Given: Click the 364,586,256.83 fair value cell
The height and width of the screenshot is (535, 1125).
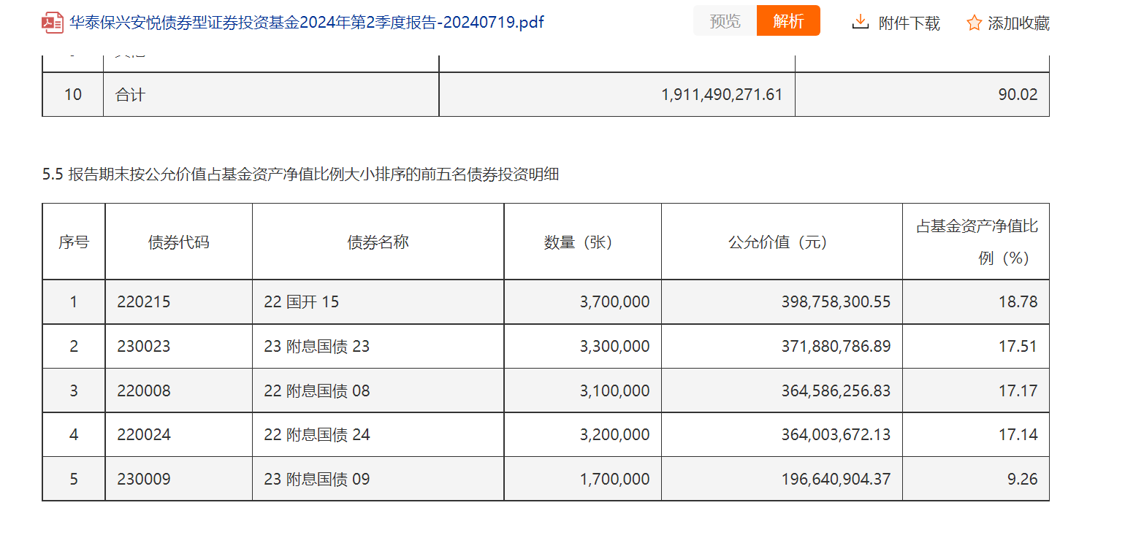Looking at the screenshot, I should pyautogui.click(x=836, y=391).
